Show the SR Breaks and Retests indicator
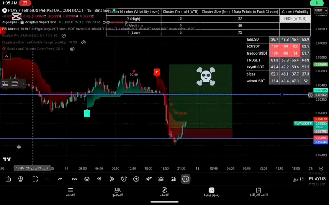 (x=72, y=49)
